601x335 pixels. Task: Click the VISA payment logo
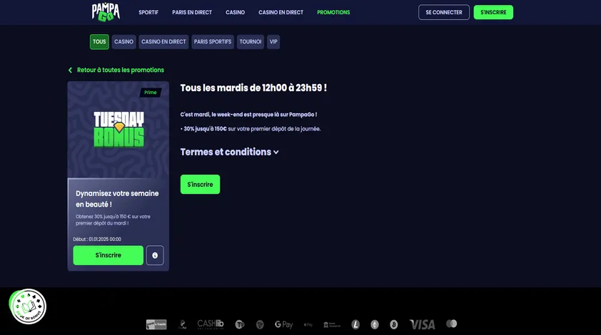pos(422,324)
